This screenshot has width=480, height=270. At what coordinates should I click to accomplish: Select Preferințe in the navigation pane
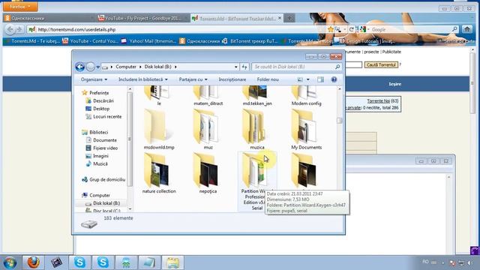point(95,93)
